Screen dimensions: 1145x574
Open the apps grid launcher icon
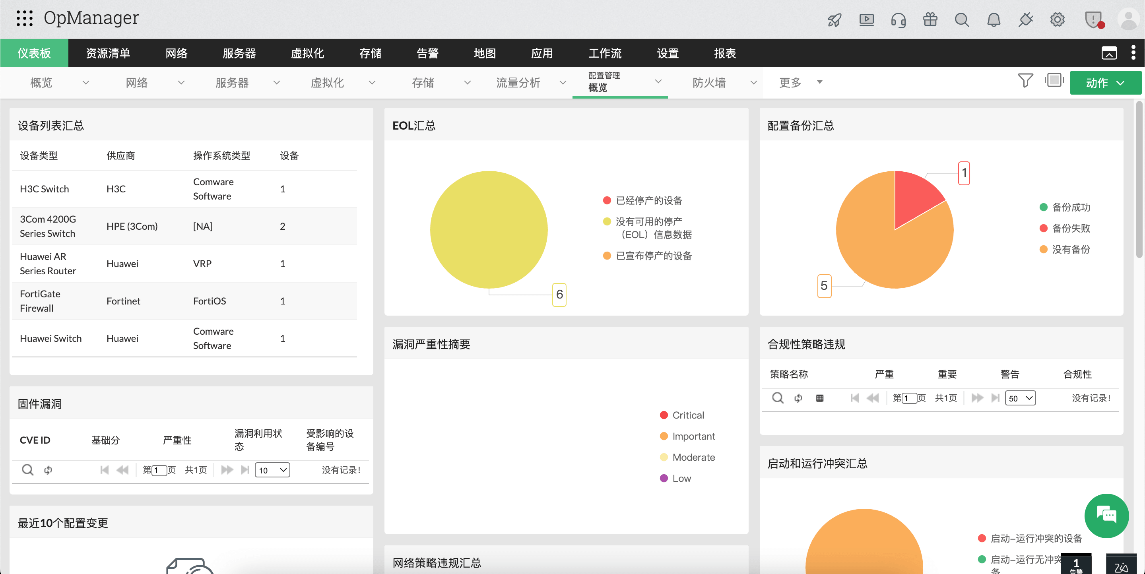[x=24, y=19]
